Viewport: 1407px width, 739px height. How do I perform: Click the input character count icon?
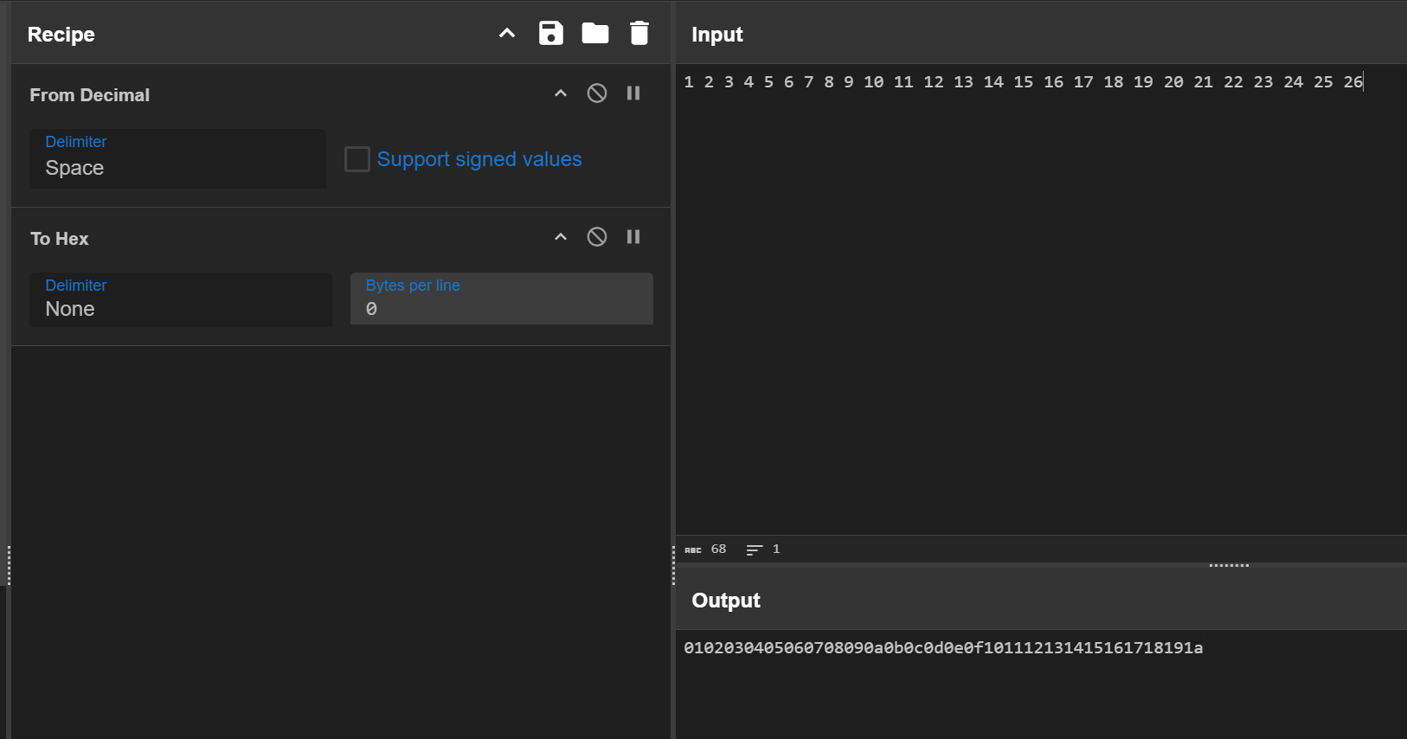point(693,549)
